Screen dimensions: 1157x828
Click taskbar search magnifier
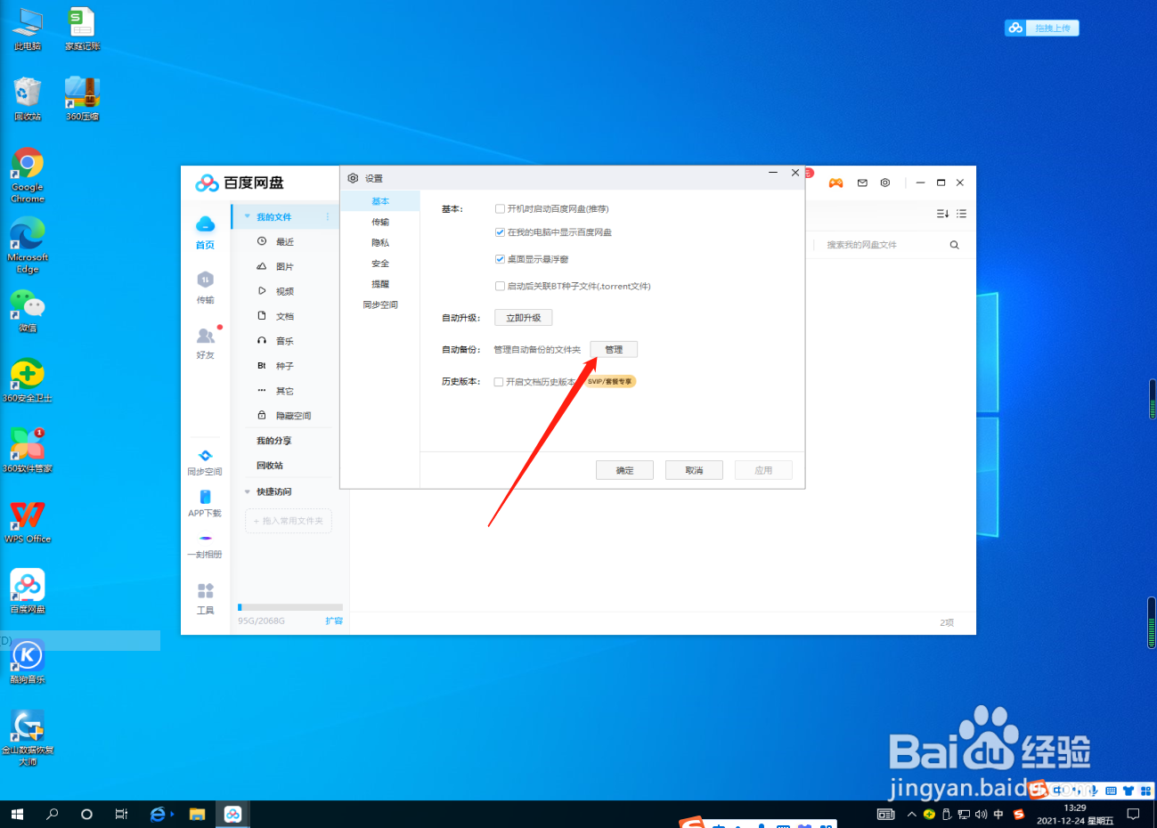click(x=52, y=814)
